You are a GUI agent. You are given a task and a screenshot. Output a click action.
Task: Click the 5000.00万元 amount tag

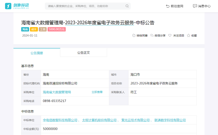tap(57, 29)
